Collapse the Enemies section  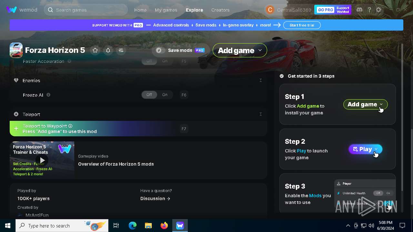pyautogui.click(x=261, y=80)
